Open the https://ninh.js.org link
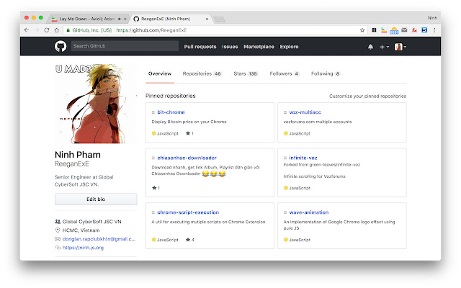This screenshot has width=461, height=288. [x=83, y=248]
